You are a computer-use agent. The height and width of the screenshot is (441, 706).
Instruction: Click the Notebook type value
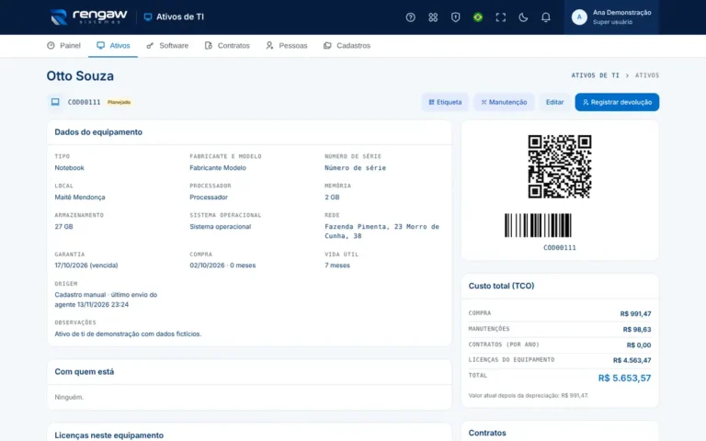(x=69, y=168)
